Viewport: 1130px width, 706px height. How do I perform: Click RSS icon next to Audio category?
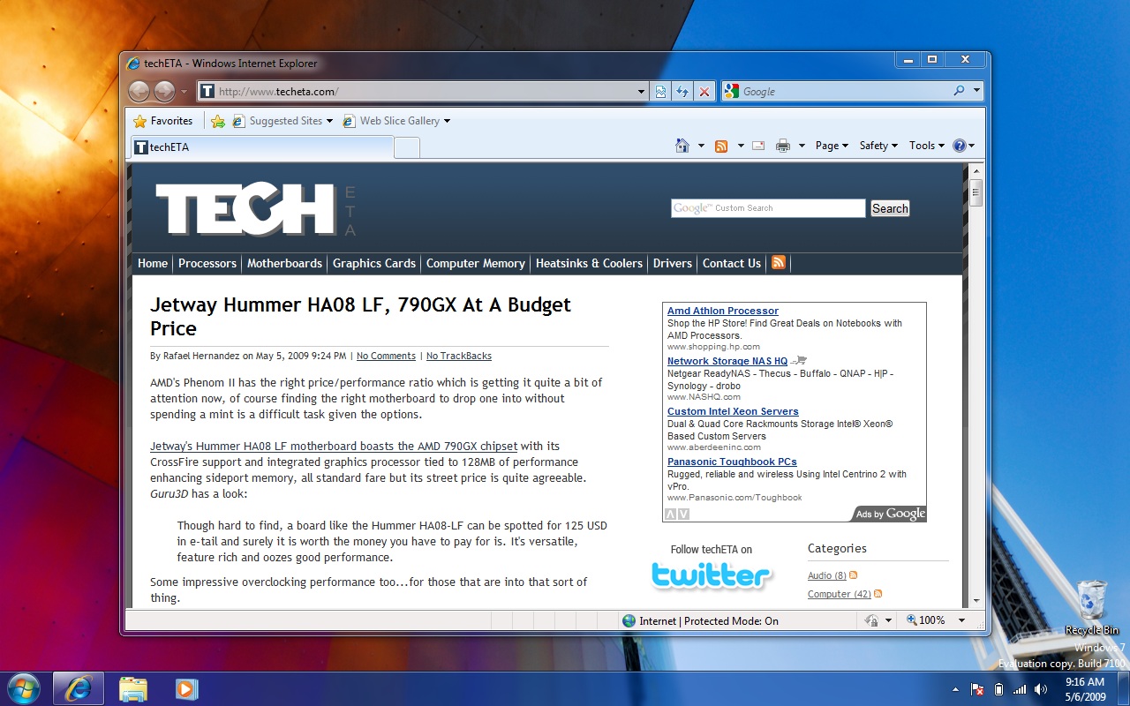[854, 575]
